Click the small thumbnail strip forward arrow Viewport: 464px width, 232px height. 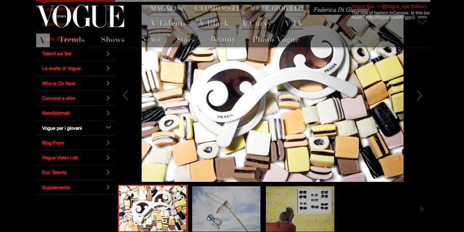click(x=422, y=209)
